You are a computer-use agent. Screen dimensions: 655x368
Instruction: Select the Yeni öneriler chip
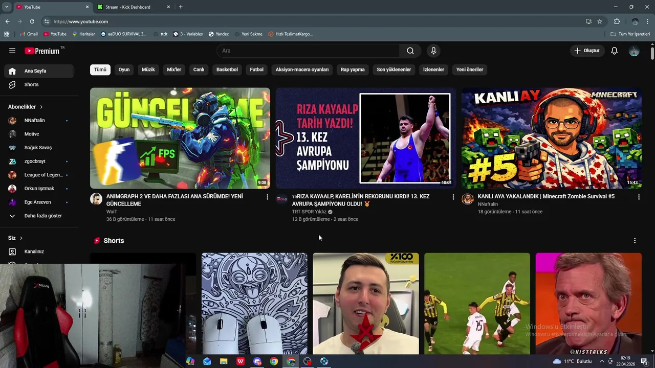[x=470, y=70]
